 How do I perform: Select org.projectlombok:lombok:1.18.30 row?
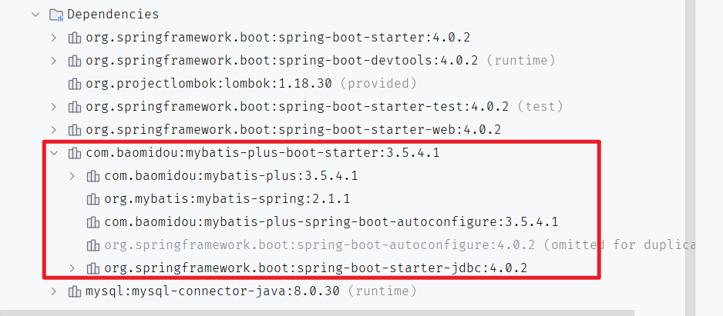point(251,84)
